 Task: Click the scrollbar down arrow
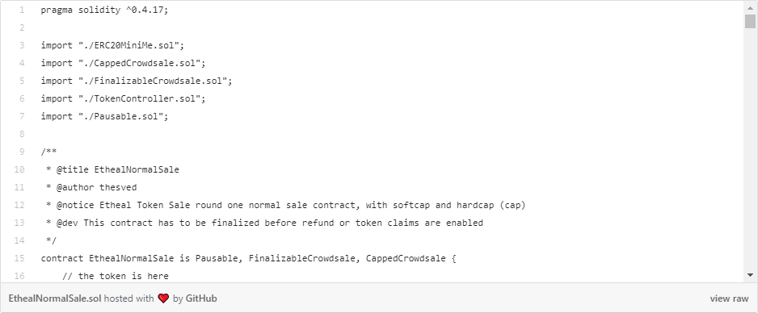[x=750, y=275]
